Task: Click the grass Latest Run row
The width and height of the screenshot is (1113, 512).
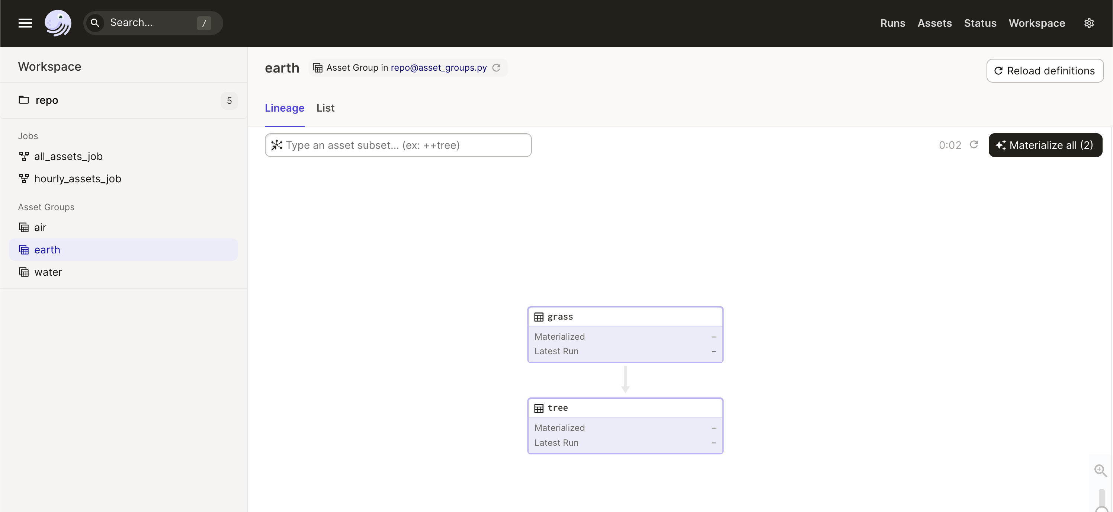Action: point(625,351)
